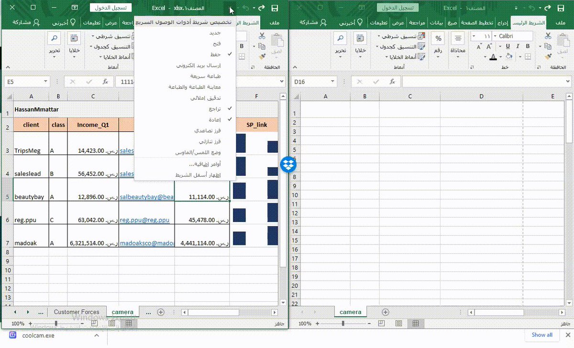
Task: Add new sheet in left window
Action: pos(161,312)
